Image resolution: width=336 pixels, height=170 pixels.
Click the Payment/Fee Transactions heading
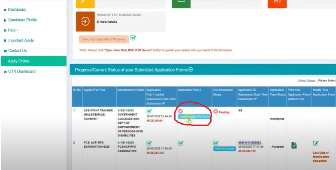pos(119,15)
